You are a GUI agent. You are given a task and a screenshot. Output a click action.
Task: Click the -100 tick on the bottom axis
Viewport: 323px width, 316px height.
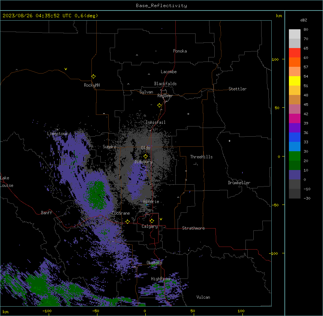[x=47, y=311]
